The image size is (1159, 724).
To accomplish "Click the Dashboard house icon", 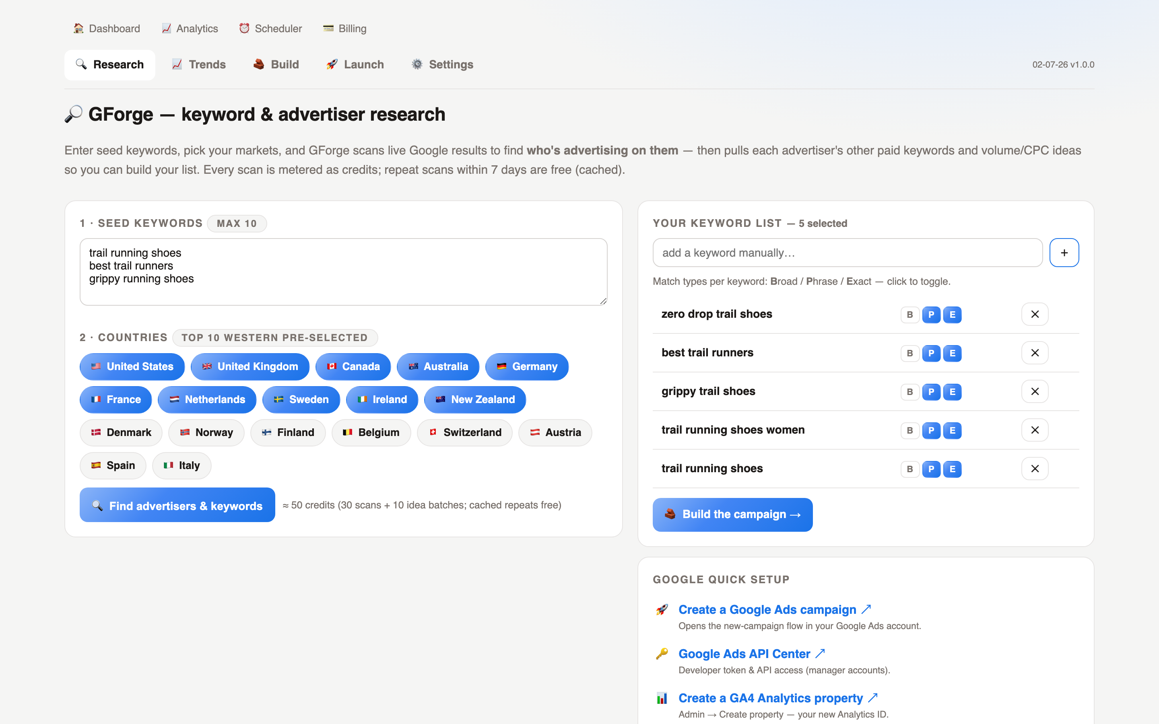I will pyautogui.click(x=78, y=28).
